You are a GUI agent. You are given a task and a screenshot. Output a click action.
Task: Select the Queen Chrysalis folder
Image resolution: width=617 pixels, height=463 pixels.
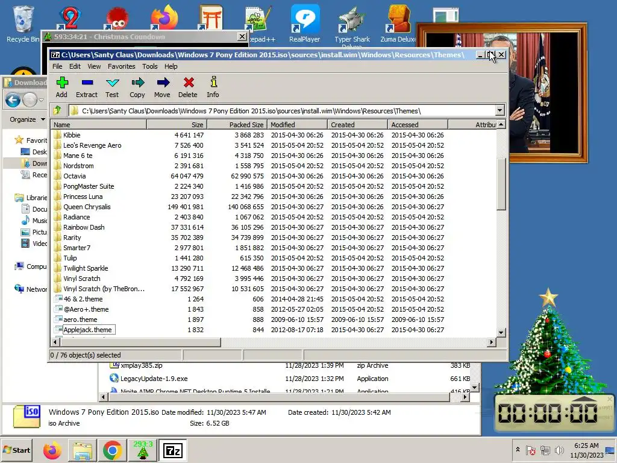[x=87, y=207]
